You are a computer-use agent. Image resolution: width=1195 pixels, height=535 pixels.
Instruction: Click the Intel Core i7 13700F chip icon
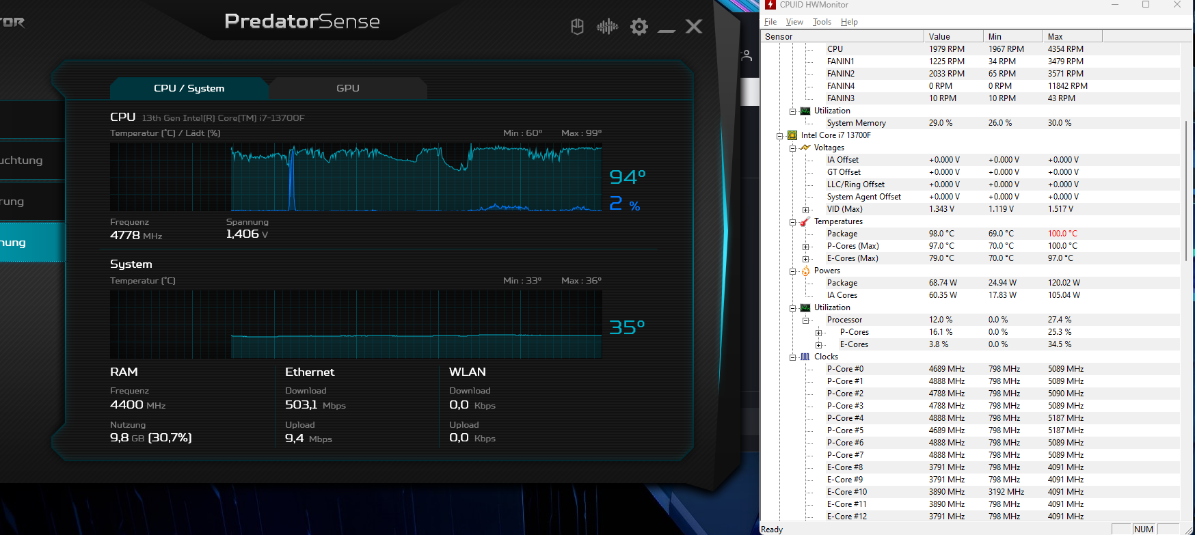(792, 135)
